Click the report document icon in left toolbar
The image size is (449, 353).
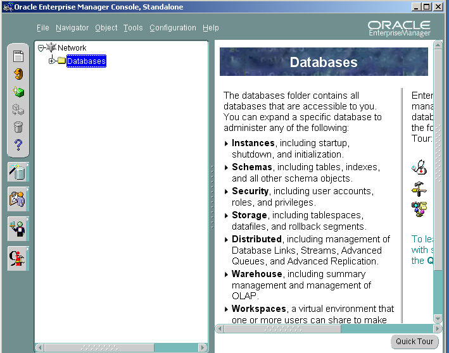(x=18, y=56)
